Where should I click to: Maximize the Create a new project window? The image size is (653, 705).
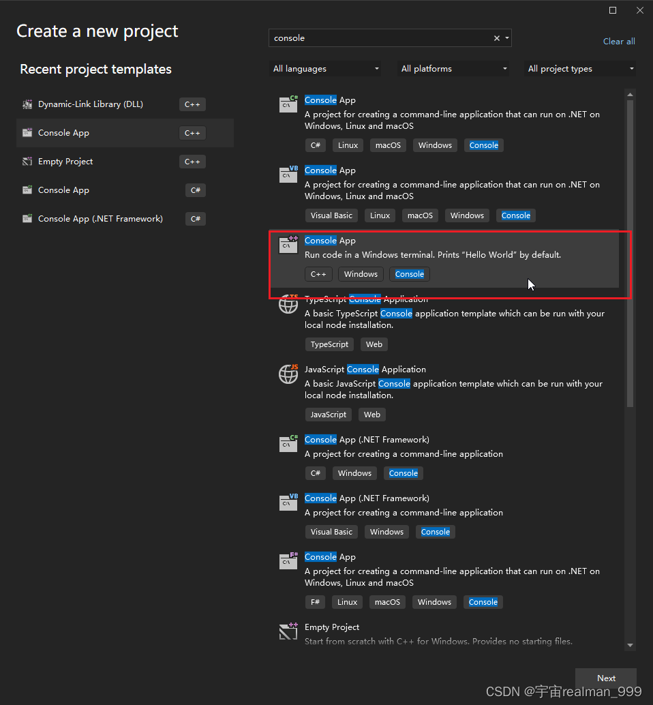(613, 10)
